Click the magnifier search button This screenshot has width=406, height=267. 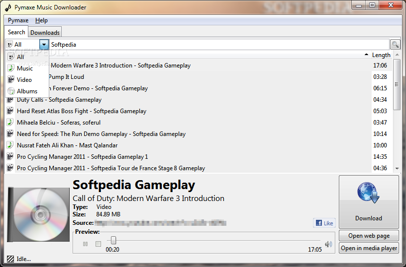395,44
